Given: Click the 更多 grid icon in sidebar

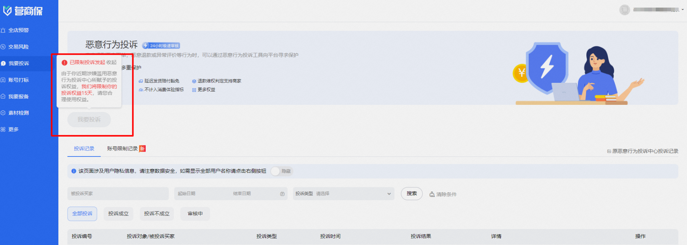Looking at the screenshot, I should [3, 130].
